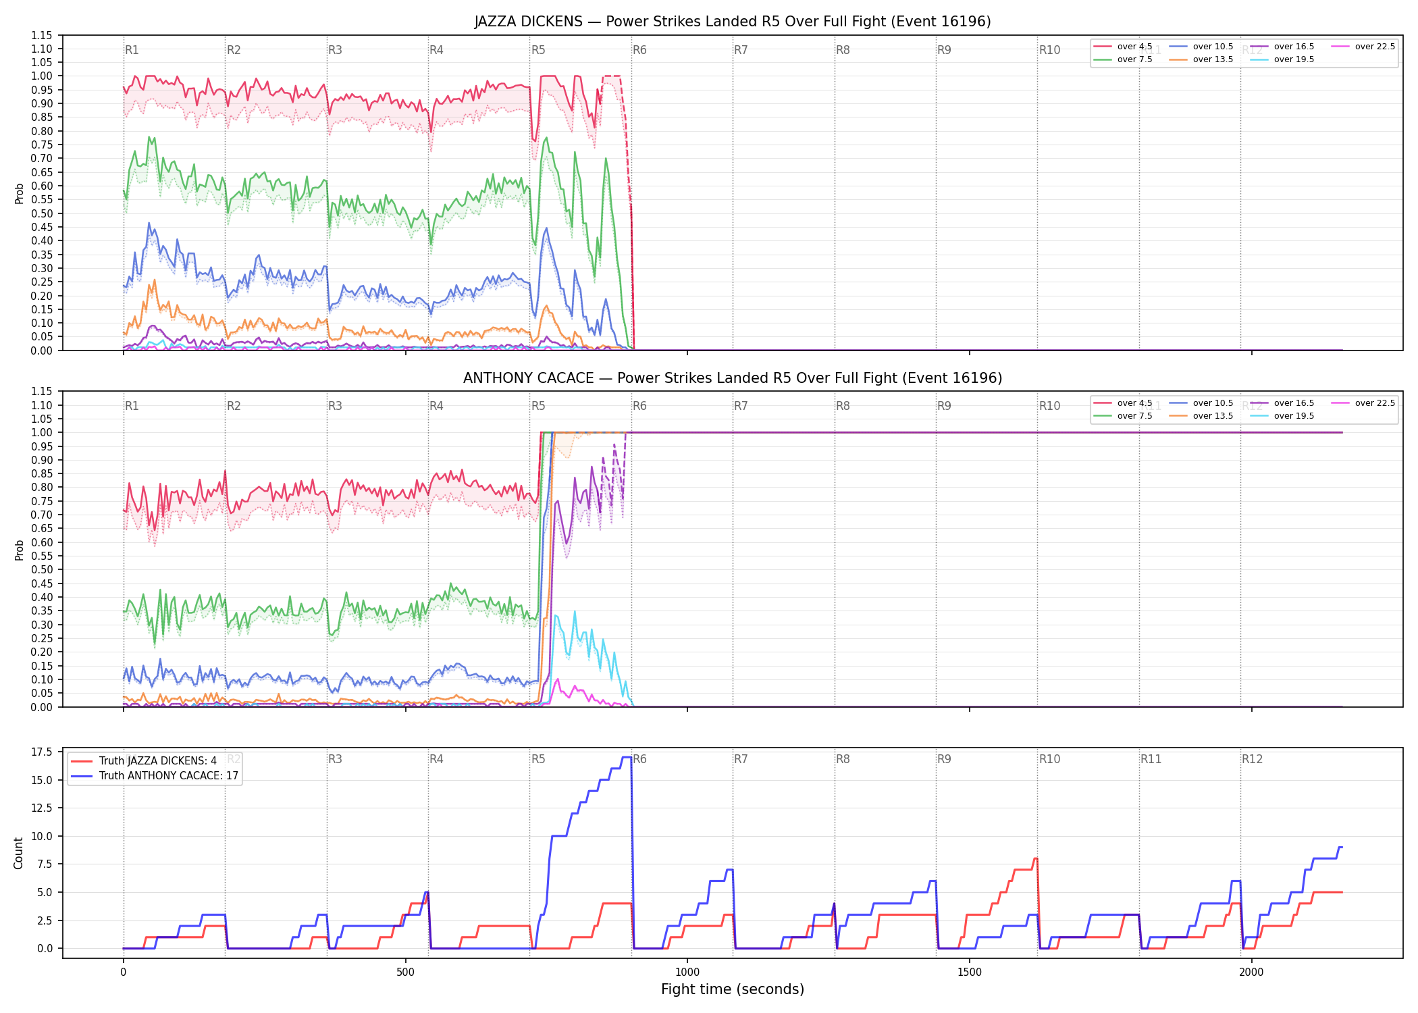Click the JAZZA DICKENS chart title
Viewport: 1418px width, 1013px height.
coord(733,22)
